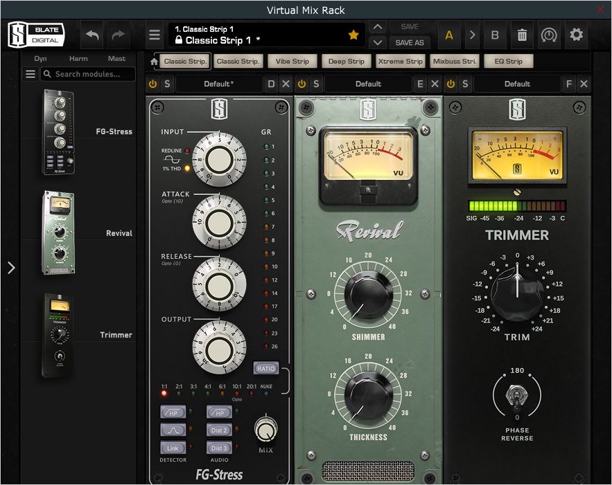
Task: Click the SAVE AS button
Action: point(410,42)
